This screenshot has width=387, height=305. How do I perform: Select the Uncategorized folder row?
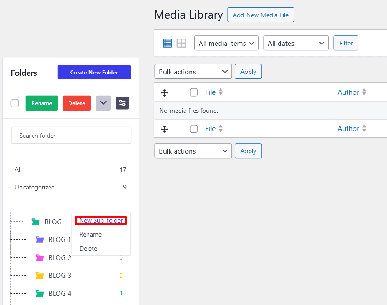pos(71,187)
